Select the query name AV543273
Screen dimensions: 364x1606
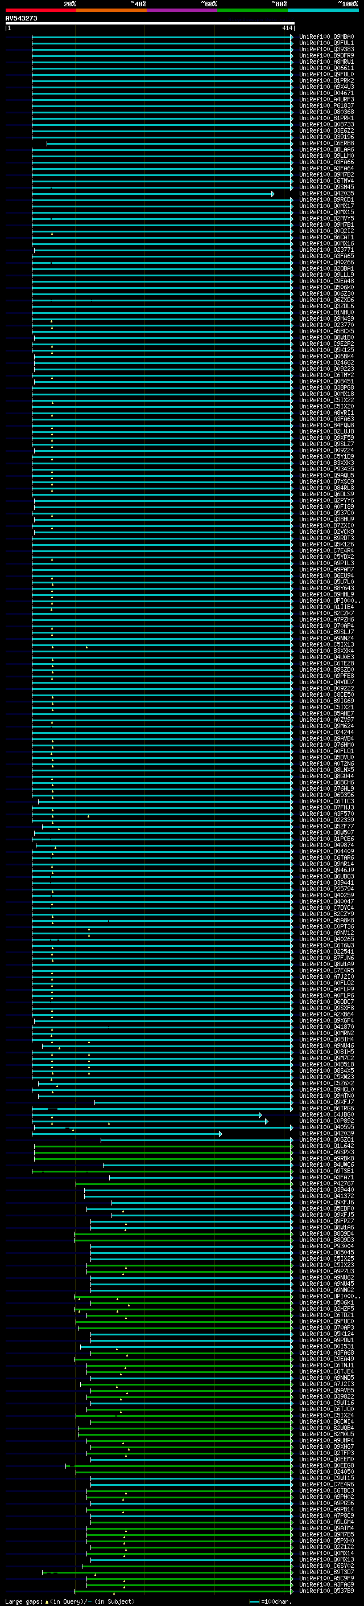(x=21, y=19)
